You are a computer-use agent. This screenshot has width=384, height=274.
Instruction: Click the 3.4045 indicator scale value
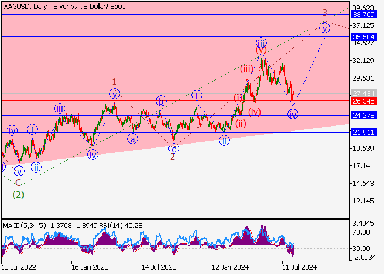click(363, 224)
